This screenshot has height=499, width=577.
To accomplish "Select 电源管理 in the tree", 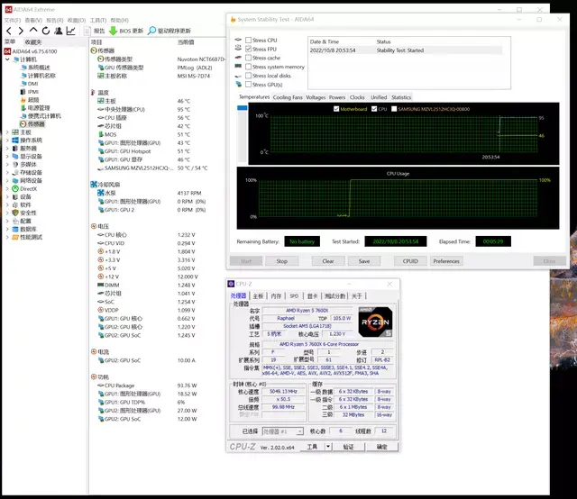I will click(x=35, y=108).
